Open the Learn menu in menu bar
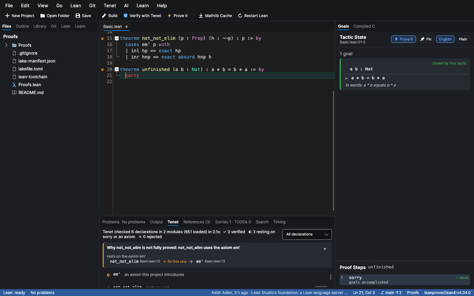 pos(143,6)
